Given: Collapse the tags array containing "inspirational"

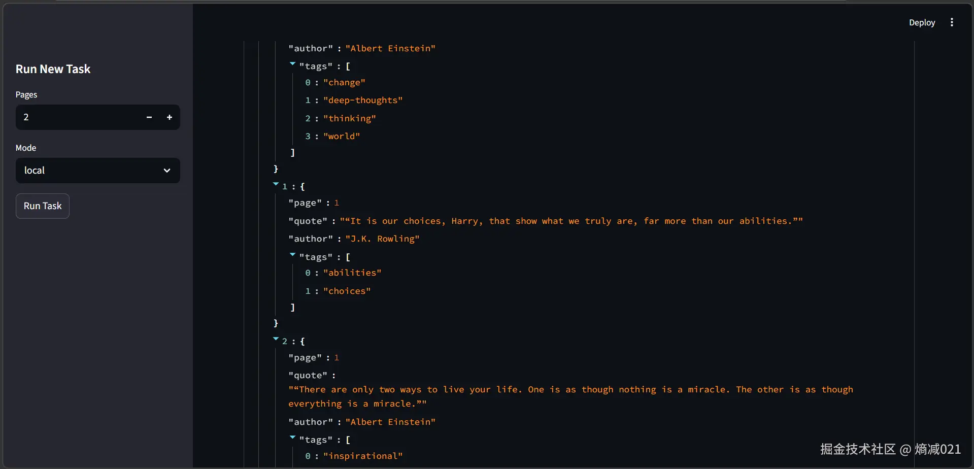Looking at the screenshot, I should pyautogui.click(x=293, y=438).
